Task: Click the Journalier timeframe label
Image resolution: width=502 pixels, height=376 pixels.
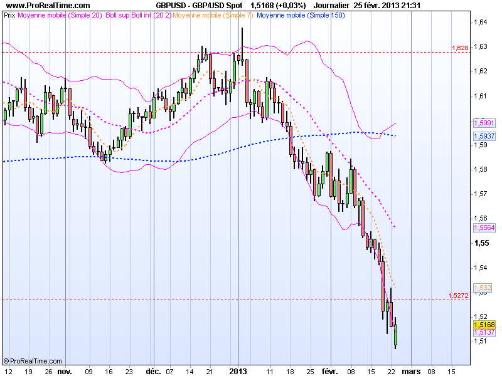Action: [x=331, y=6]
